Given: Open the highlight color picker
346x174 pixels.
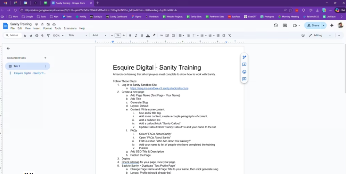Looking at the screenshot, I should [x=154, y=35].
